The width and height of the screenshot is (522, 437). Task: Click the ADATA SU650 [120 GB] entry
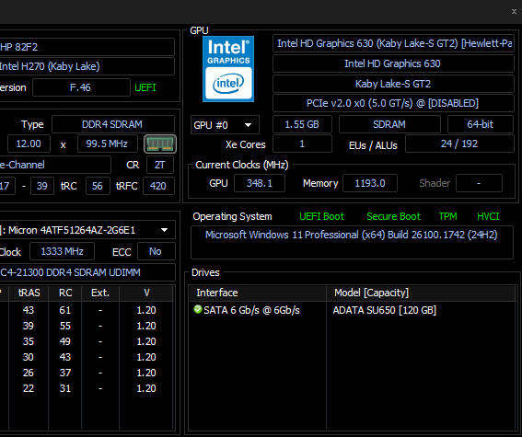coord(385,310)
